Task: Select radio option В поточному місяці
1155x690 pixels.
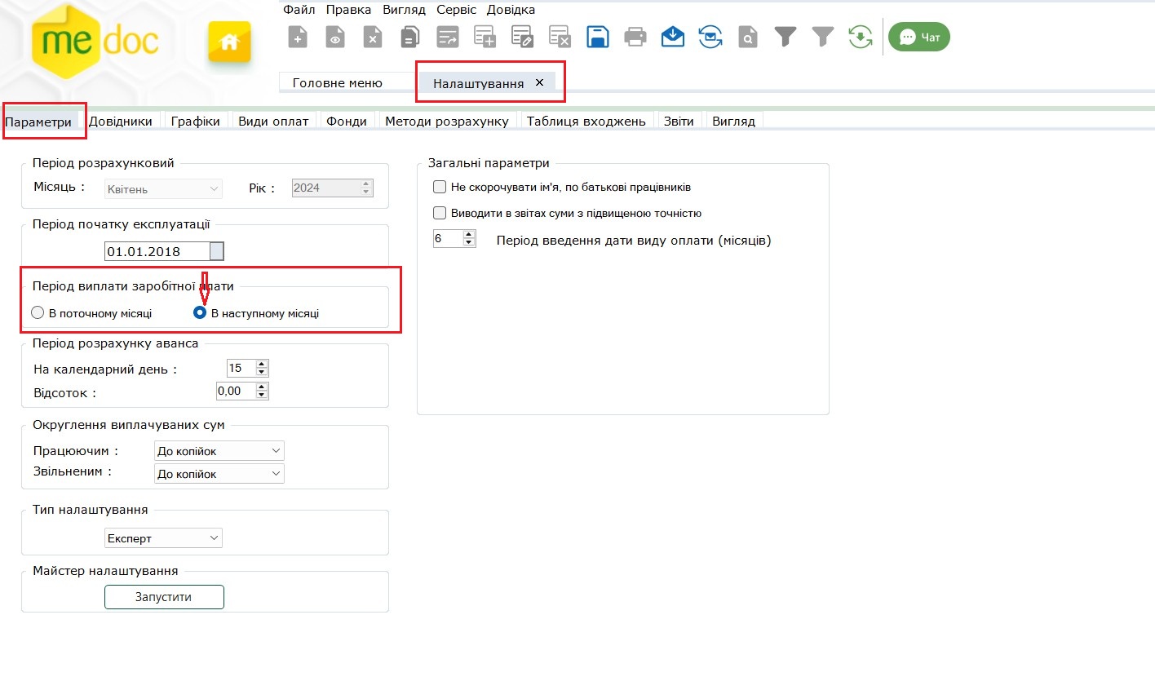Action: [x=38, y=312]
